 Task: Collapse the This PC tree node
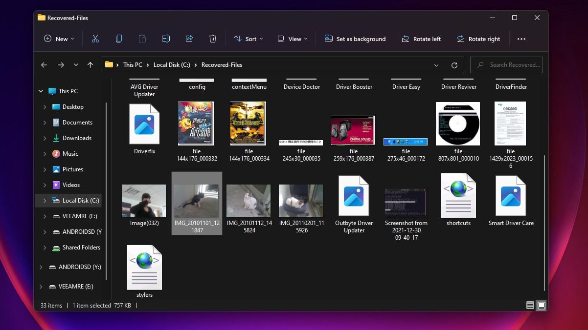tap(41, 91)
